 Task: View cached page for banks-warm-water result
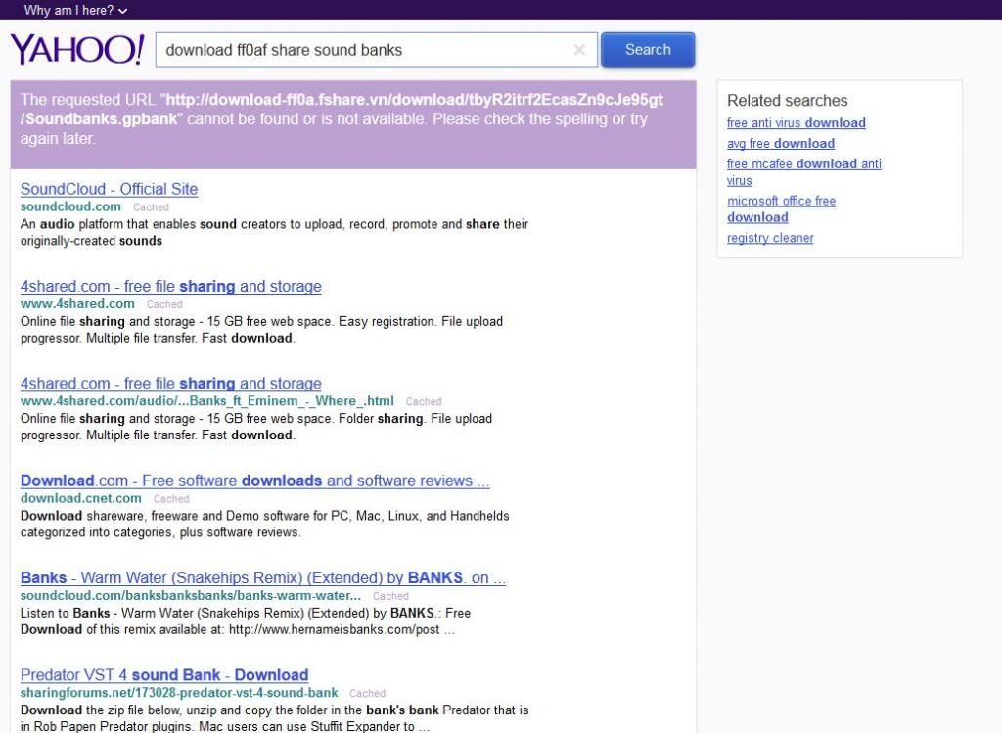(x=390, y=596)
